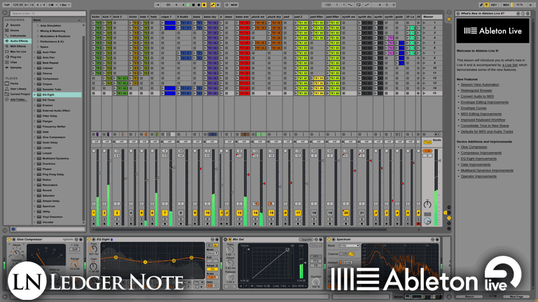
Task: Launch master scene 15
Action: point(424,93)
